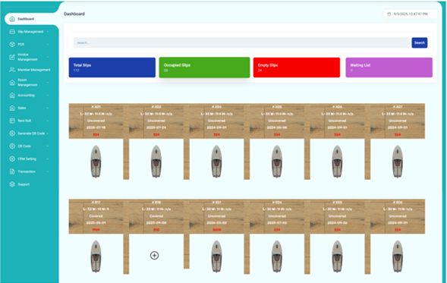The width and height of the screenshot is (447, 283).
Task: Expand the Accounting menu chevron
Action: pos(47,95)
